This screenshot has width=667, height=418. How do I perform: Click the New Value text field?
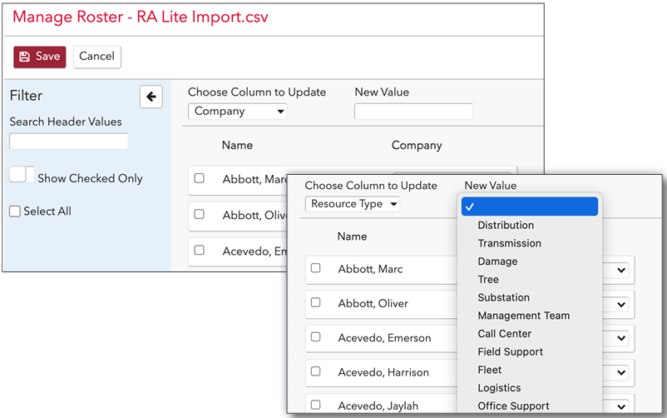pos(414,112)
